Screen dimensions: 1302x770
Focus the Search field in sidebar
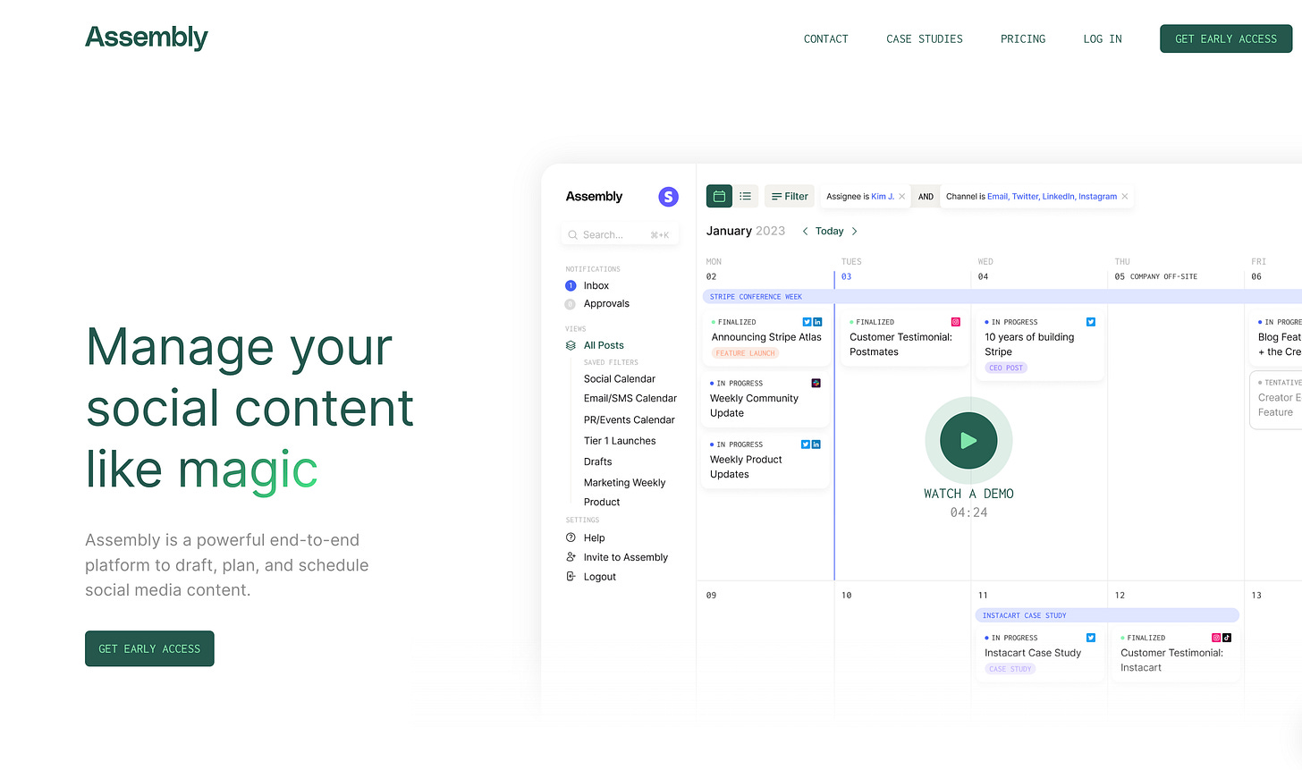pyautogui.click(x=620, y=234)
